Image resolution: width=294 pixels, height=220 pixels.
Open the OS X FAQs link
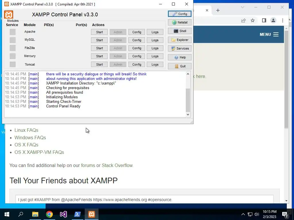point(26,145)
